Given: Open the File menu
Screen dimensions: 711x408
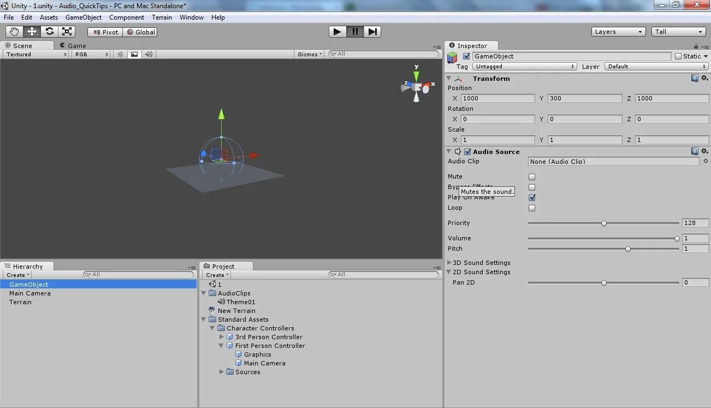Looking at the screenshot, I should [9, 17].
